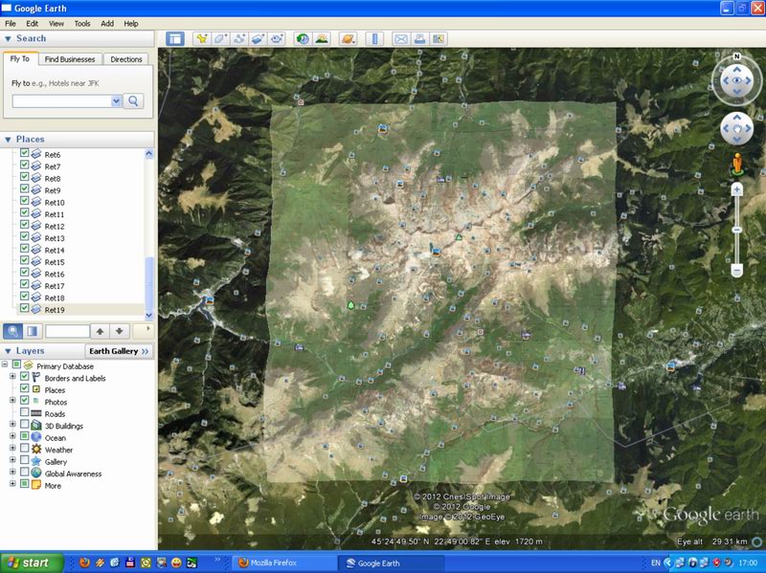Open the File menu
The height and width of the screenshot is (573, 766).
(x=11, y=23)
